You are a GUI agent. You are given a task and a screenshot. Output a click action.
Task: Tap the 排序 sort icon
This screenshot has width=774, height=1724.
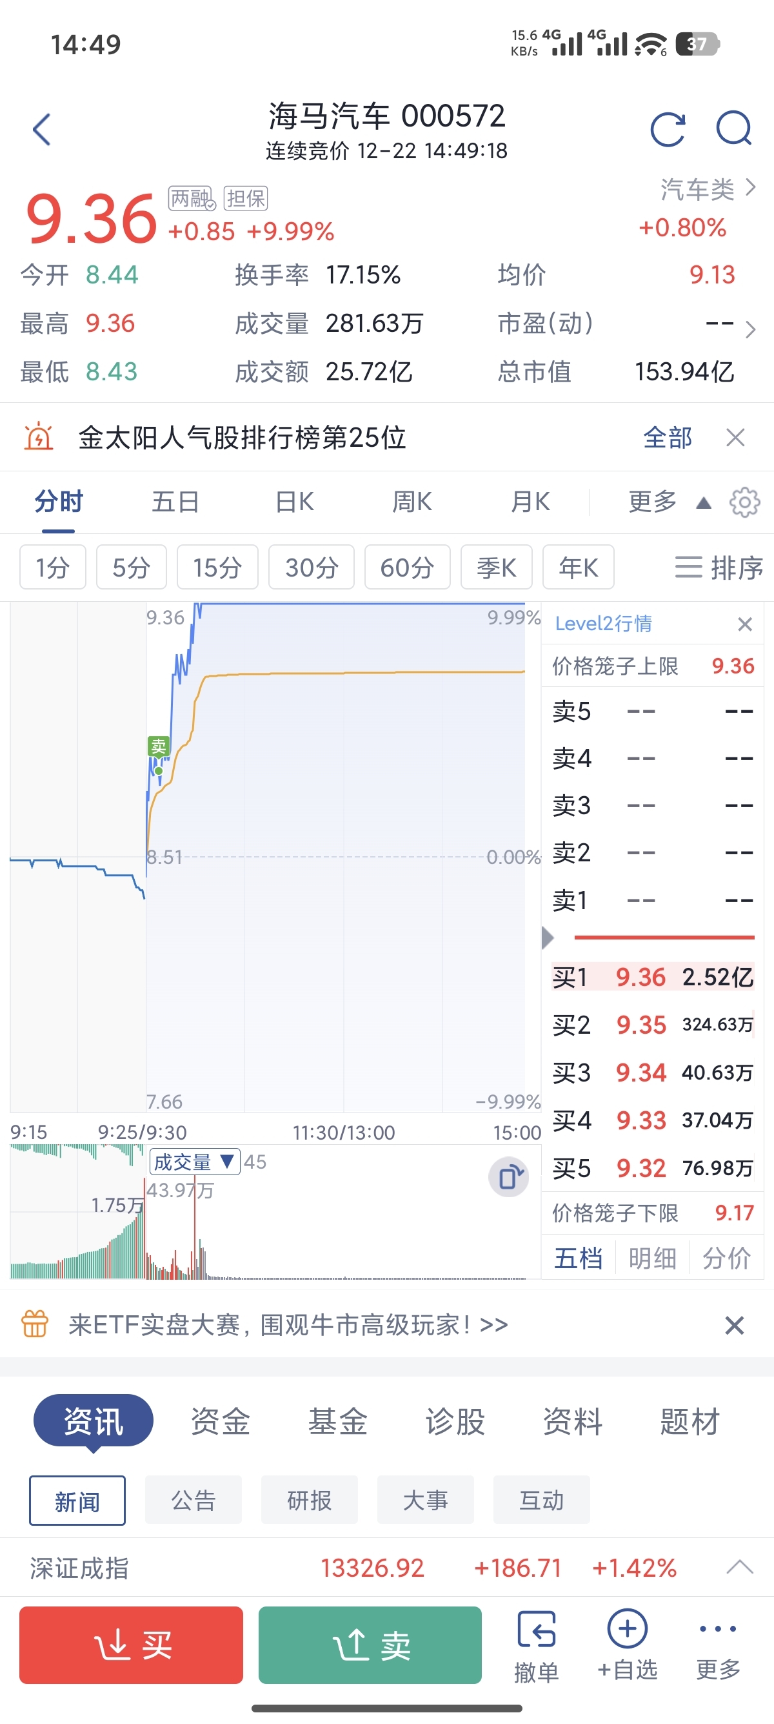(719, 568)
